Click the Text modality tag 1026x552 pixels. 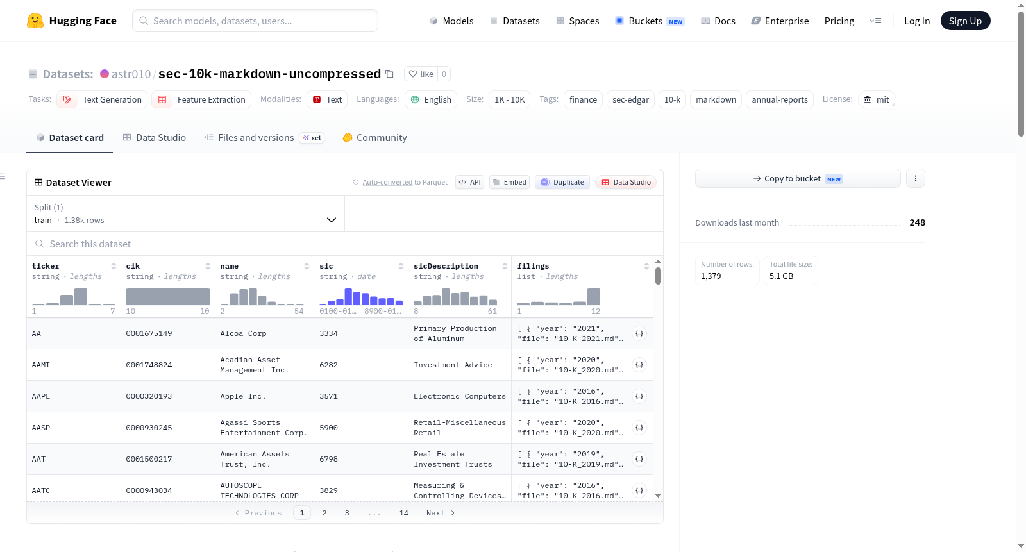327,99
